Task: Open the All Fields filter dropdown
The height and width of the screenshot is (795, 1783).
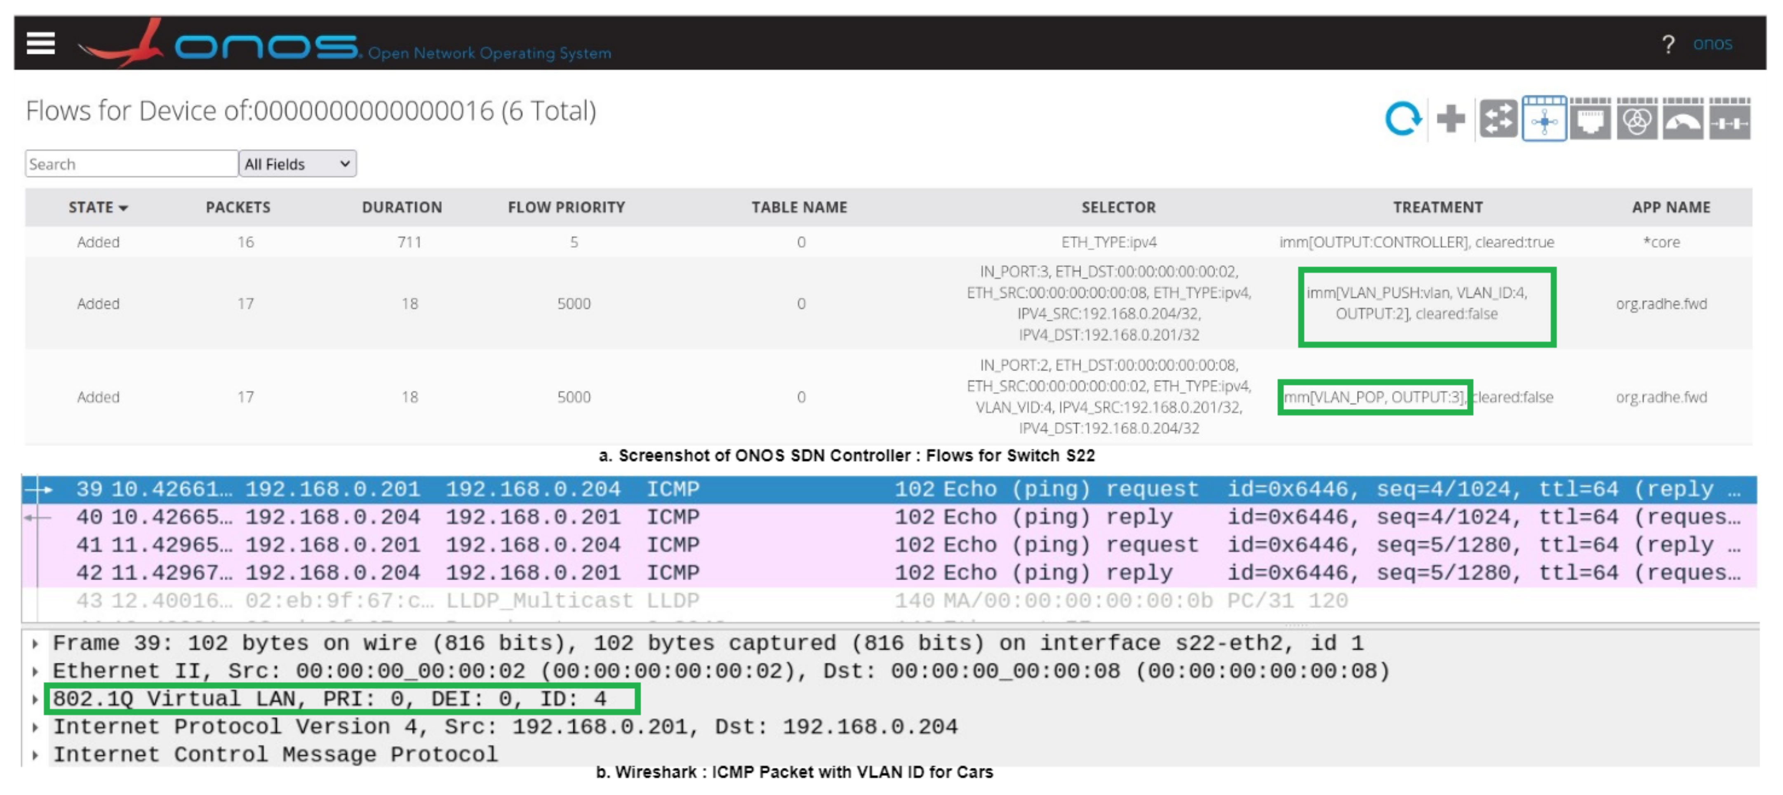Action: tap(297, 164)
